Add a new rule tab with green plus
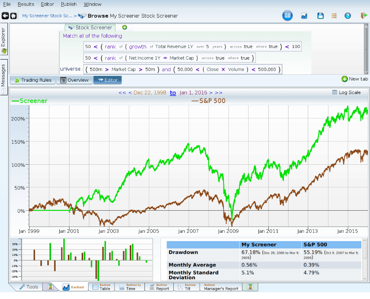 (125, 27)
